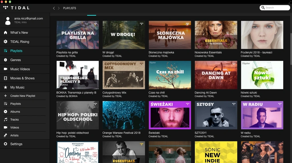Image resolution: width=292 pixels, height=163 pixels.
Task: Click inside the Search field
Action: pyautogui.click(x=275, y=8)
